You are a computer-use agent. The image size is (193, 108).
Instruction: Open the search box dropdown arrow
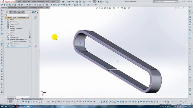pyautogui.click(x=178, y=1)
